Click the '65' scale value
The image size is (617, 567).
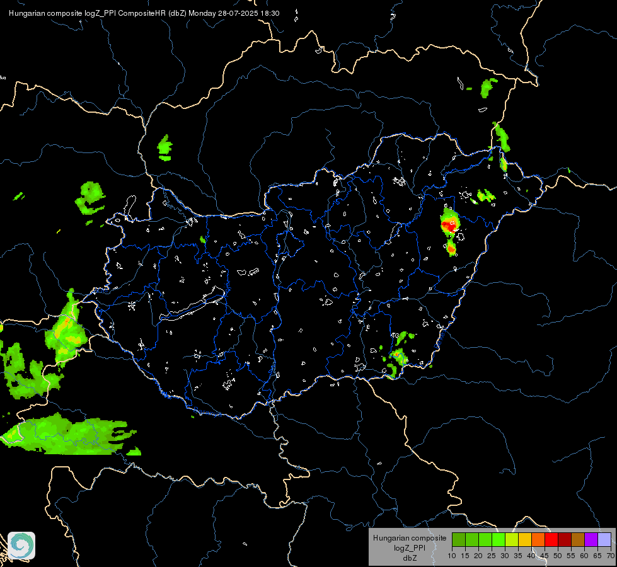597,556
